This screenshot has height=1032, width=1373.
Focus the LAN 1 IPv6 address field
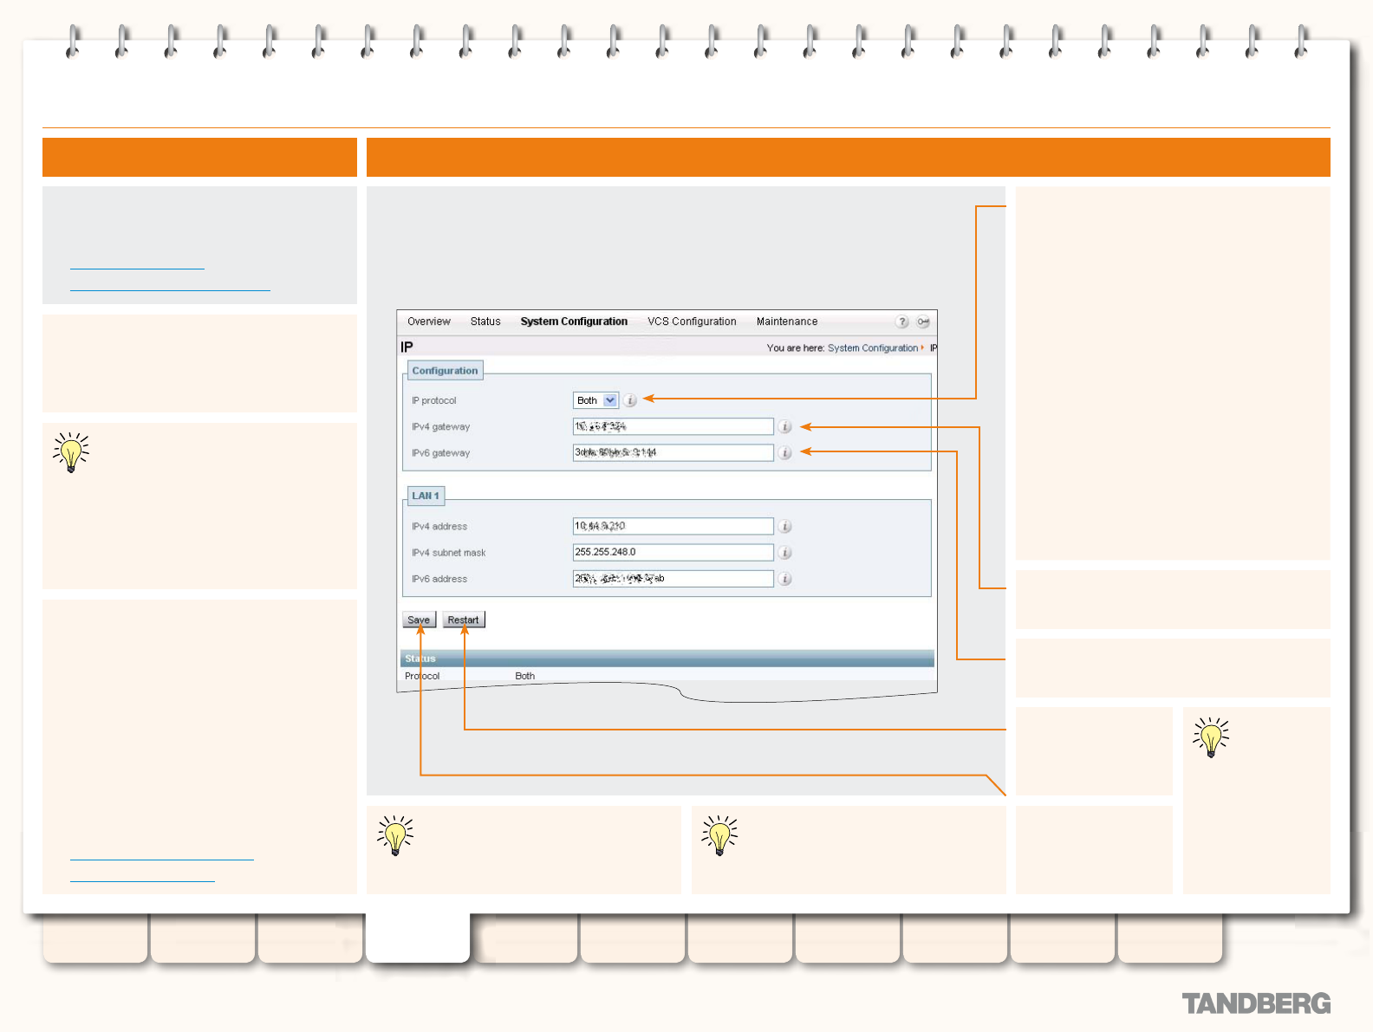point(673,579)
